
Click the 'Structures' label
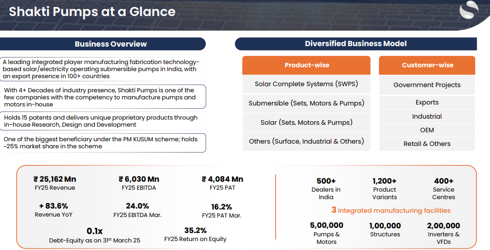385,234
